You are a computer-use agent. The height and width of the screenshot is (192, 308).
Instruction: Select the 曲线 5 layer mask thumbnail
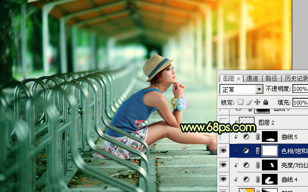pos(270,137)
